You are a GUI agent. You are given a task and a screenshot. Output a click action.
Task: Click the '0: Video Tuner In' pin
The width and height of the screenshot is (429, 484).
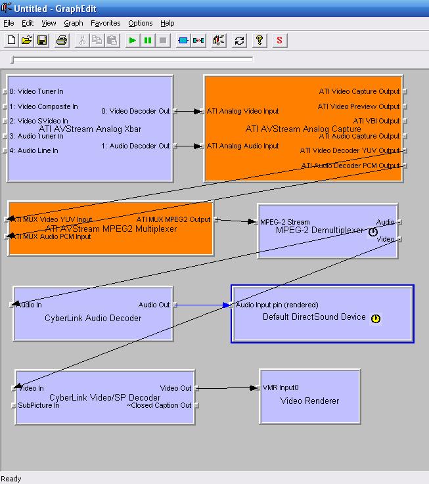point(36,91)
